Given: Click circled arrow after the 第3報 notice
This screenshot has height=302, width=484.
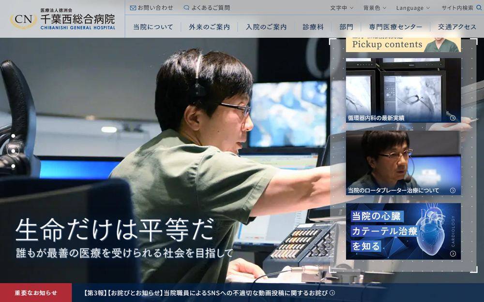Looking at the screenshot, I should click(332, 293).
